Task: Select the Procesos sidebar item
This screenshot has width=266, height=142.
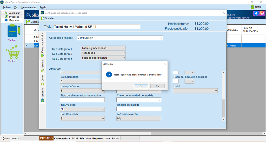Action: 12,17
